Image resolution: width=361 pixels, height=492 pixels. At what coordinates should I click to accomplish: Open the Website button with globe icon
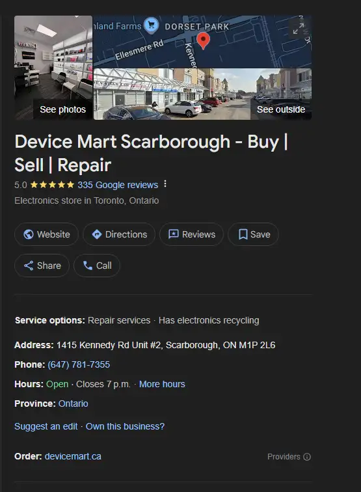[x=46, y=234]
